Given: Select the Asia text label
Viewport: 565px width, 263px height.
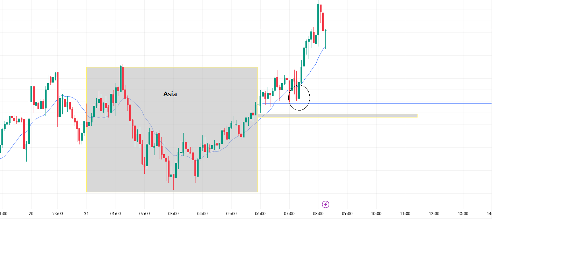Looking at the screenshot, I should coord(170,94).
